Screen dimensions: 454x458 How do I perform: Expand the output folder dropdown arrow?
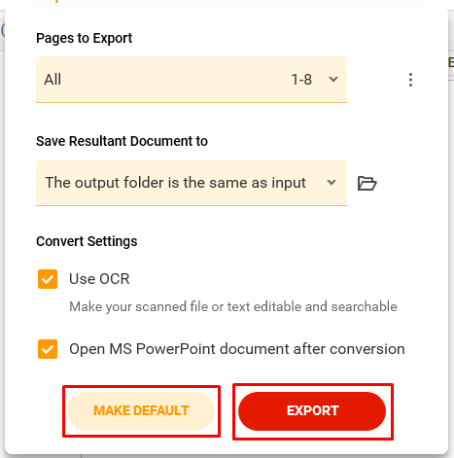(332, 183)
